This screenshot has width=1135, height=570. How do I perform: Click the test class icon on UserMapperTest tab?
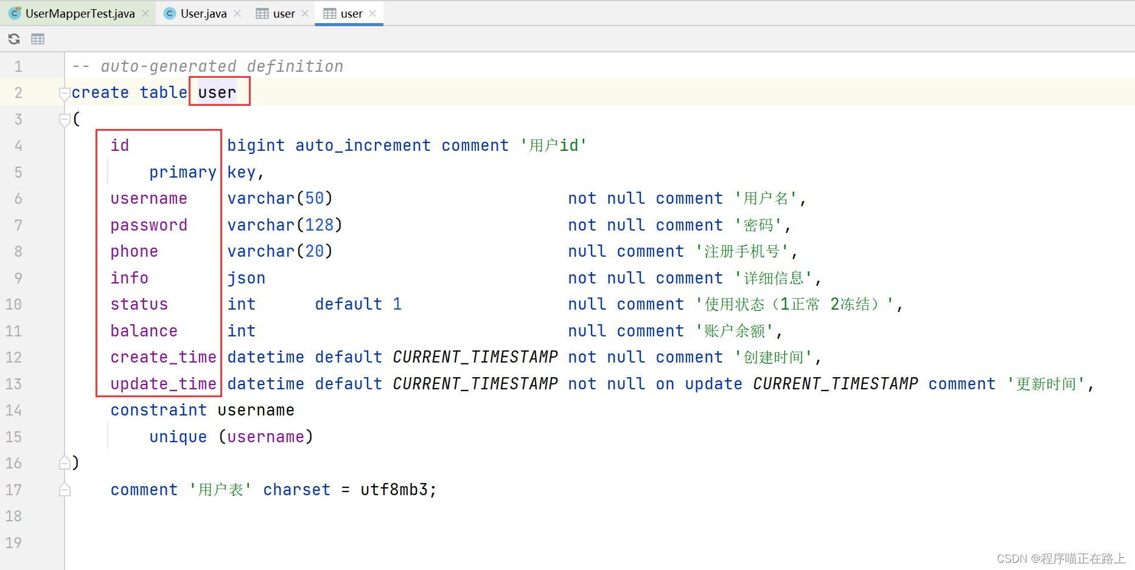(15, 13)
